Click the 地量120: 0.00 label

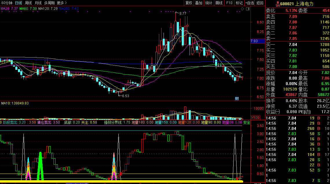[x=189, y=122]
